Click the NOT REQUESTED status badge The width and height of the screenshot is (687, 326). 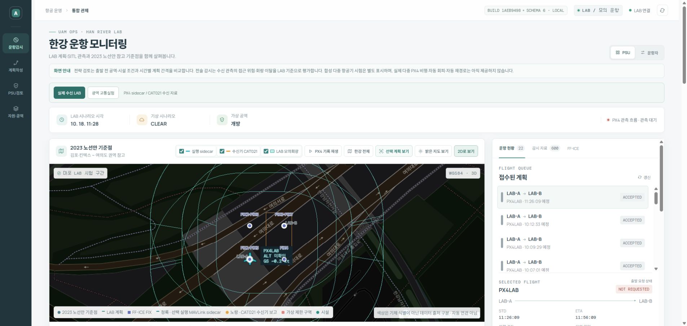coord(634,289)
